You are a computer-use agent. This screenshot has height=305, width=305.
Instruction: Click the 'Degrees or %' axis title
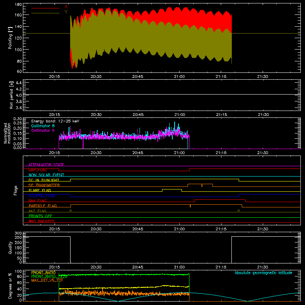[10, 286]
